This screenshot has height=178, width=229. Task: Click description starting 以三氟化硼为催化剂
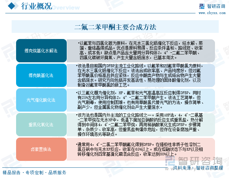pos(141,100)
